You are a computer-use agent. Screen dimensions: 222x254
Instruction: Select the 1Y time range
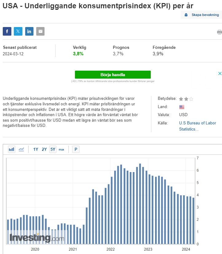coord(36,150)
